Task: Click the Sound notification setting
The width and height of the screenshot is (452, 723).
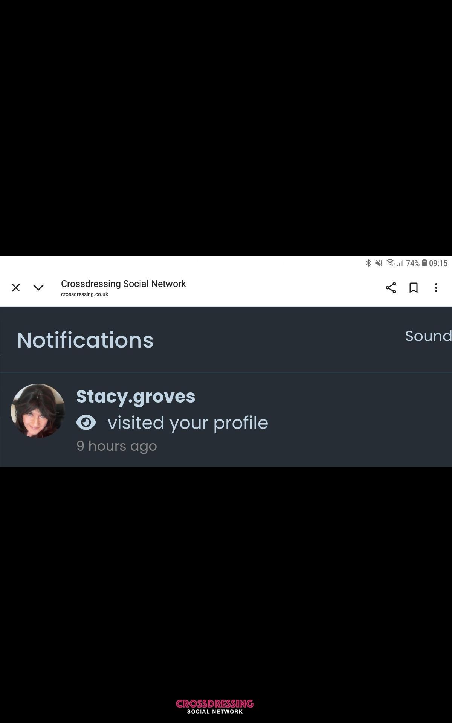Action: point(428,336)
